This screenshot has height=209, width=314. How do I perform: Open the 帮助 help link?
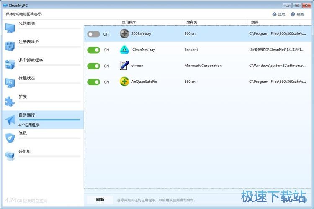[x=300, y=14]
